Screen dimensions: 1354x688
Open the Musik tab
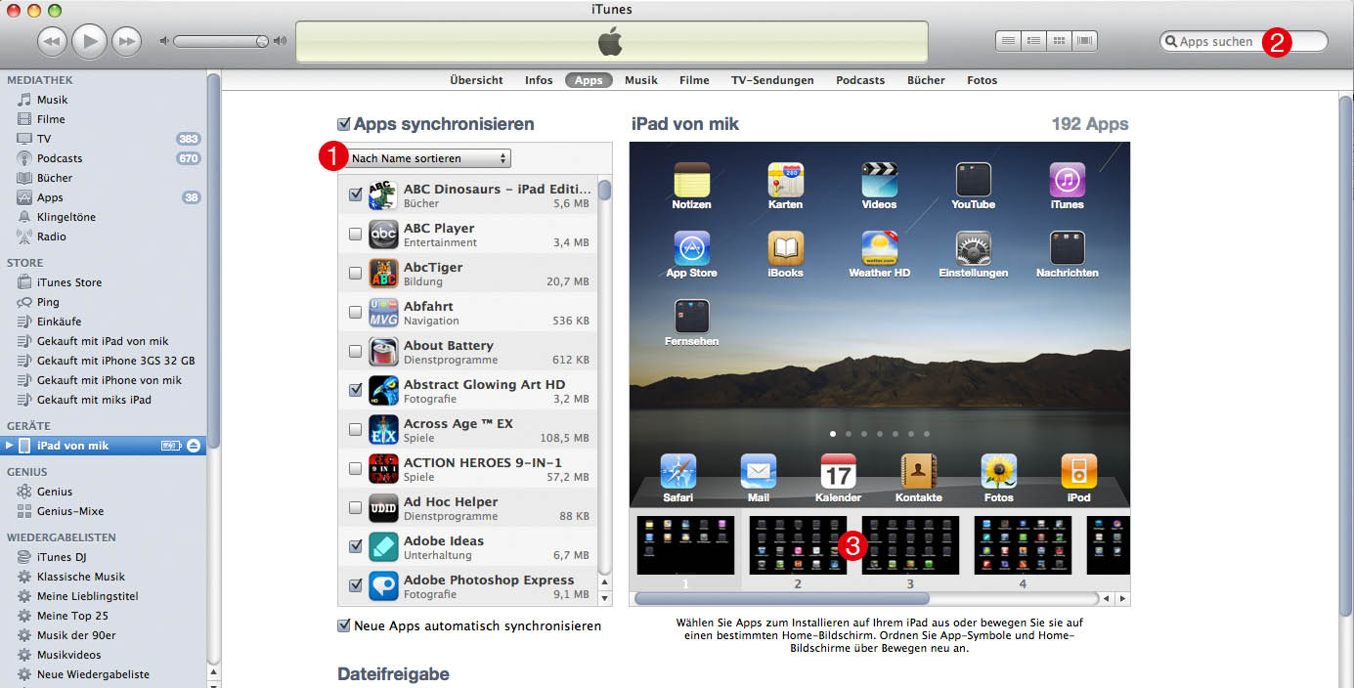[x=641, y=80]
